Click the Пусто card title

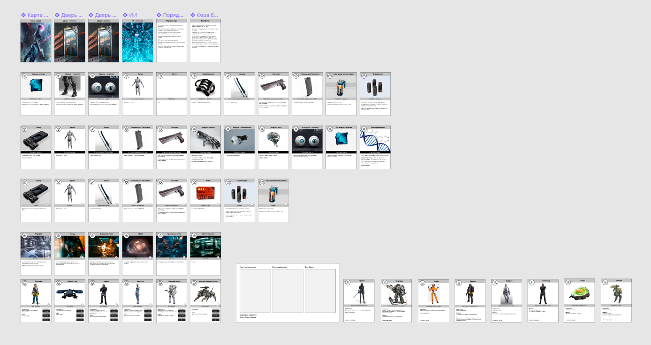pyautogui.click(x=174, y=74)
